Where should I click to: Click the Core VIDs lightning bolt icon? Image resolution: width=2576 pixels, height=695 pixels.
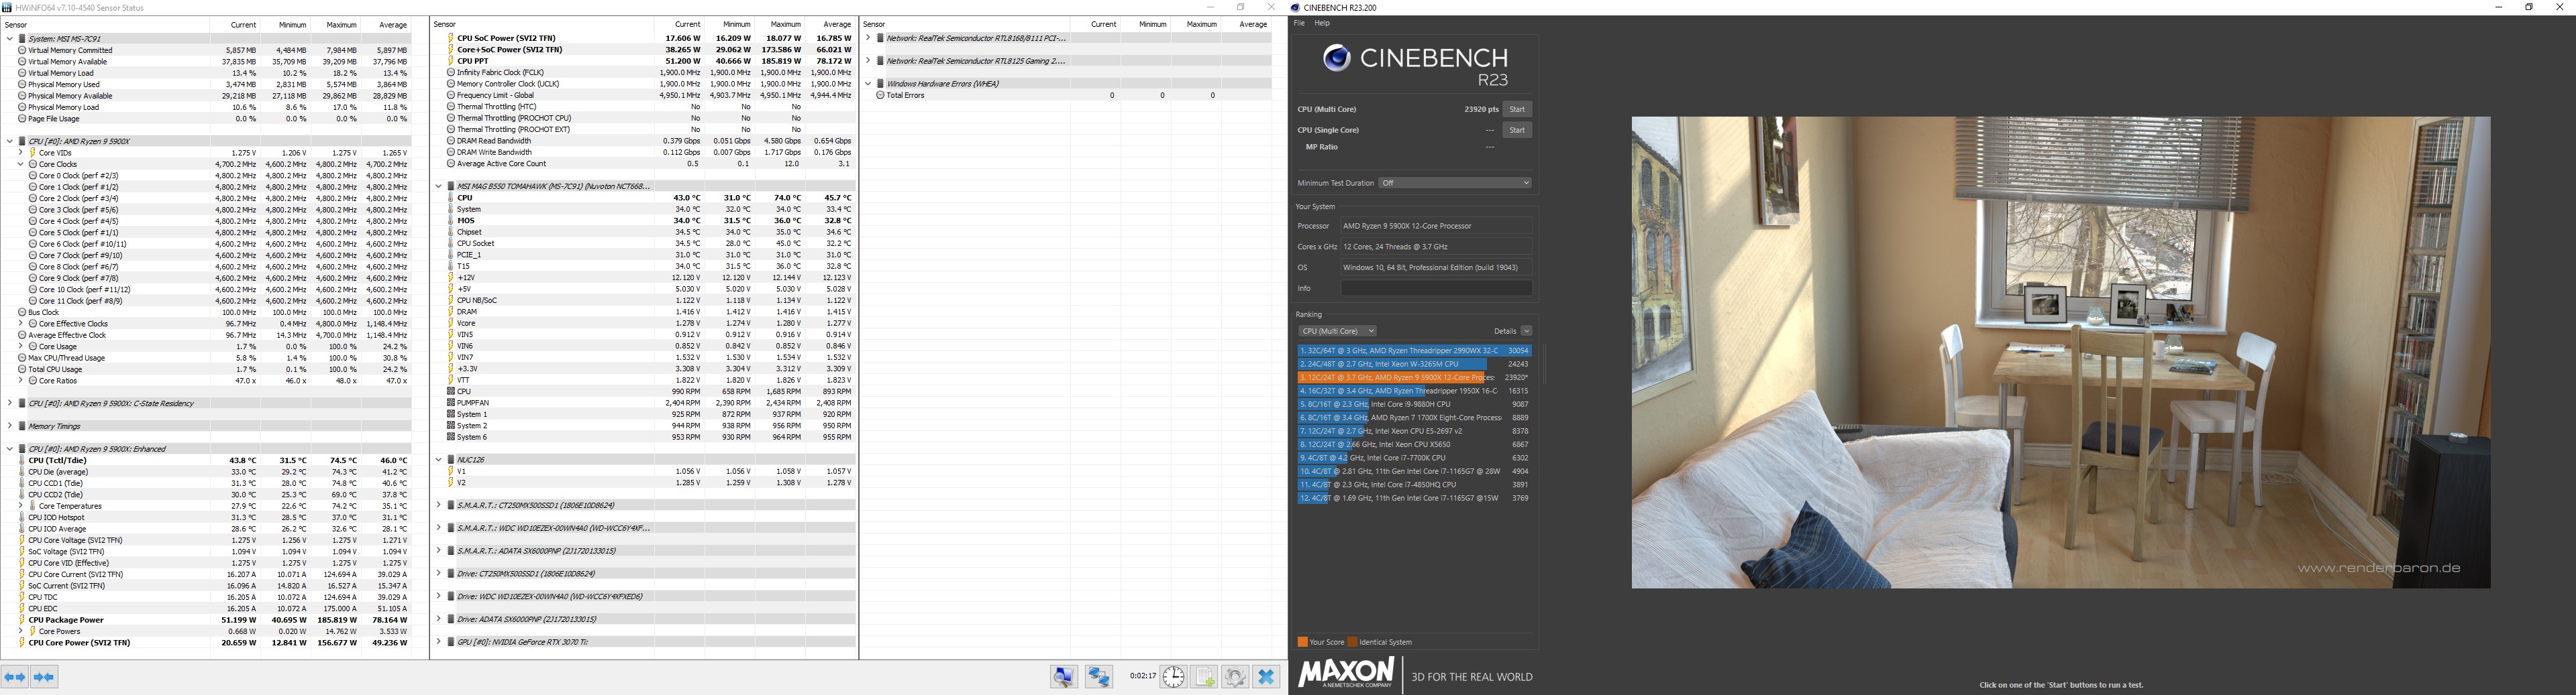[x=32, y=153]
